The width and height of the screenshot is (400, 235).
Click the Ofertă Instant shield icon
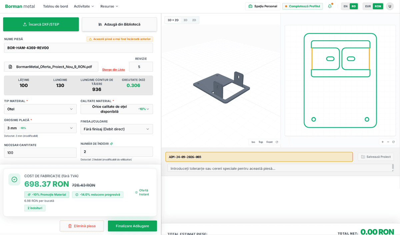136,192
